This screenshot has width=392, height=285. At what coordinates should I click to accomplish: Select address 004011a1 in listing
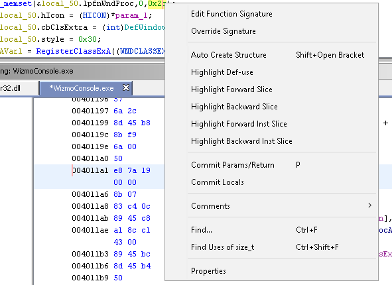point(90,170)
